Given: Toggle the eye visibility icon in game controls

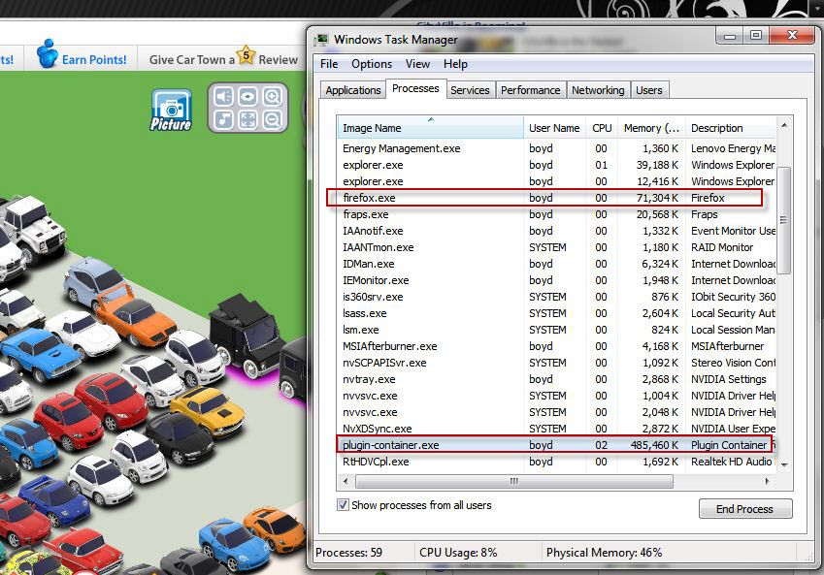Looking at the screenshot, I should pos(248,97).
